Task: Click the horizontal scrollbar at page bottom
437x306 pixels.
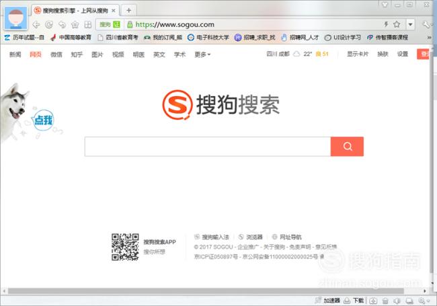Action: [x=206, y=291]
